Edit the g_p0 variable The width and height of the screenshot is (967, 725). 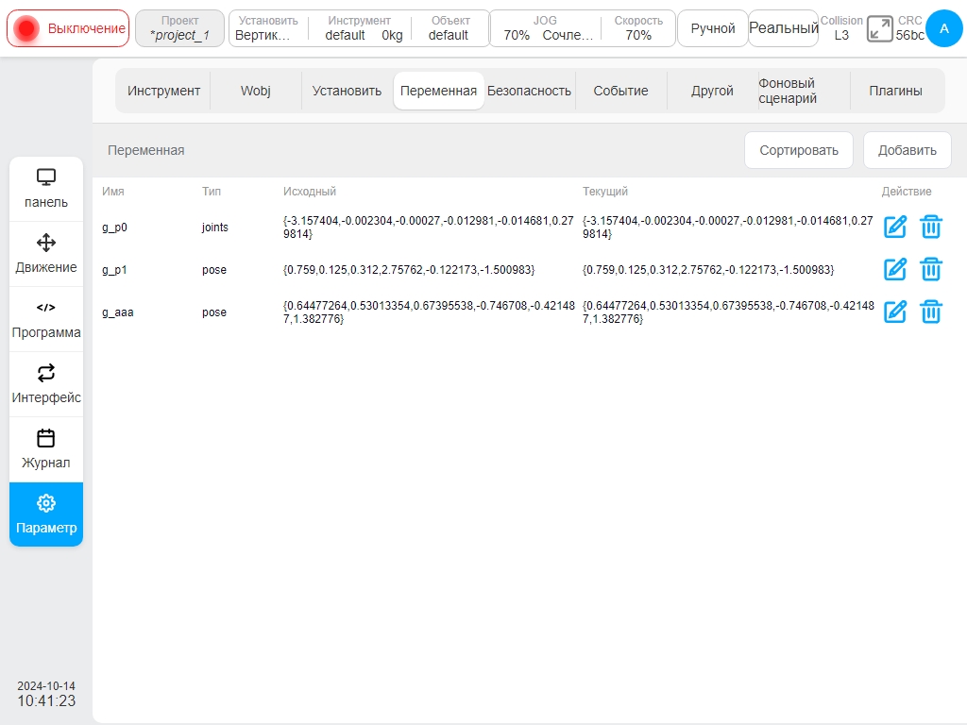pyautogui.click(x=895, y=227)
